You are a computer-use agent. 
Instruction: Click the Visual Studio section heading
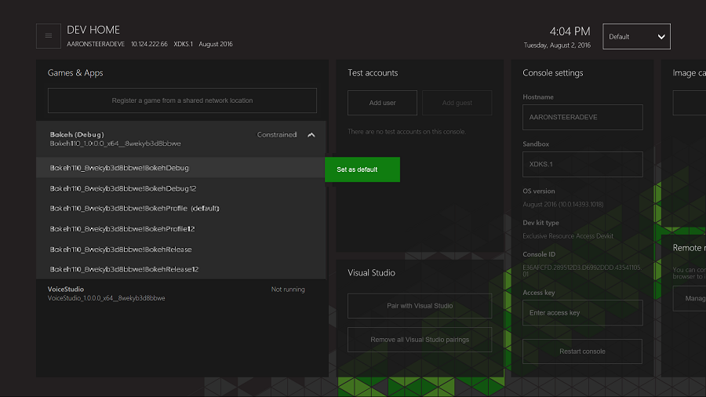pos(371,273)
